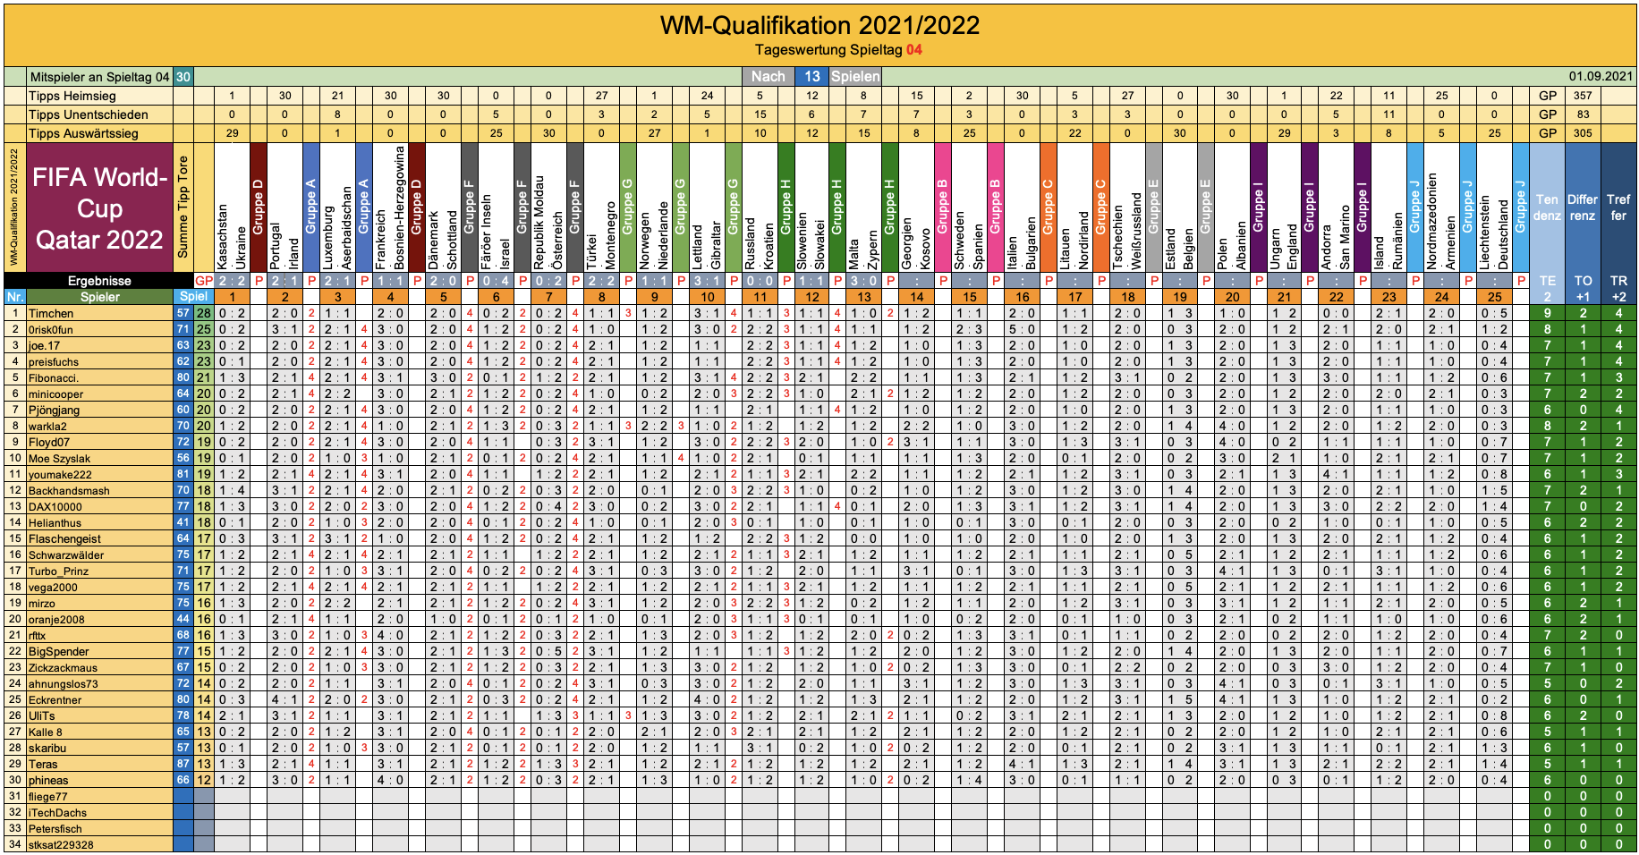Click the Norwegen Niederlande match header
The height and width of the screenshot is (855, 1639).
pos(654,207)
